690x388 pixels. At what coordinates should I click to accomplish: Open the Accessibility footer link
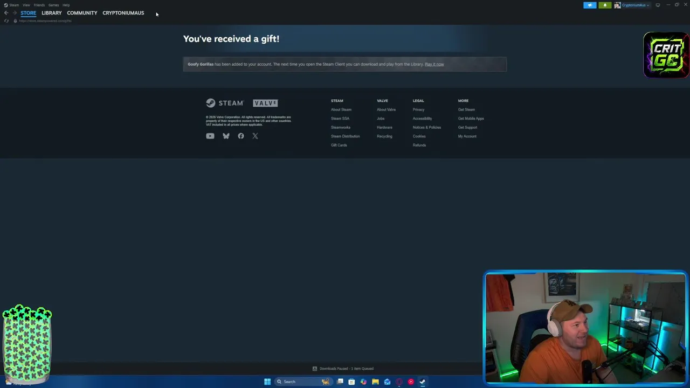tap(422, 119)
